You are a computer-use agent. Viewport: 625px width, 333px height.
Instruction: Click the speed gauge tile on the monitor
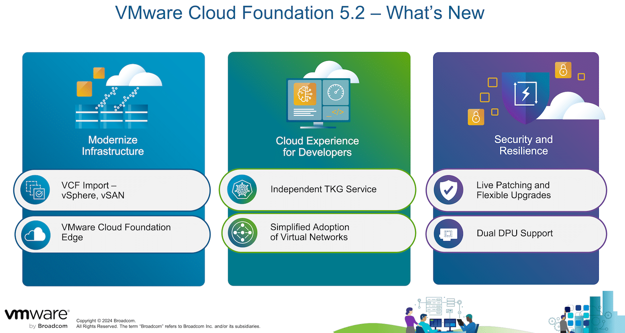335,92
